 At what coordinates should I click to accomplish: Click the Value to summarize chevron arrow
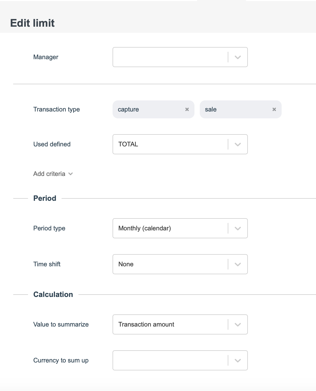tap(238, 325)
